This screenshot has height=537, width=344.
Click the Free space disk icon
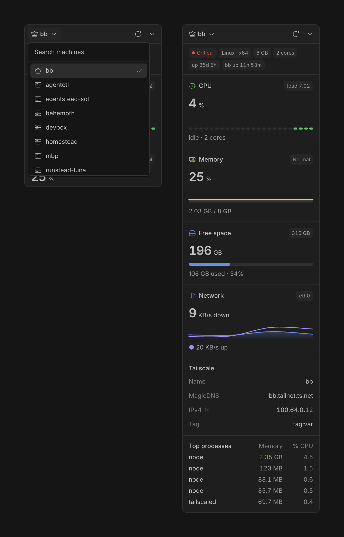[192, 233]
